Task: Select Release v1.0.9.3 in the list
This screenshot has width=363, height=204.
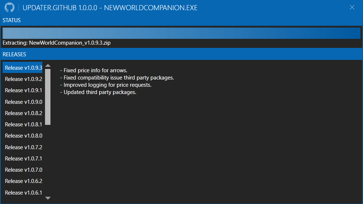Action: point(23,68)
